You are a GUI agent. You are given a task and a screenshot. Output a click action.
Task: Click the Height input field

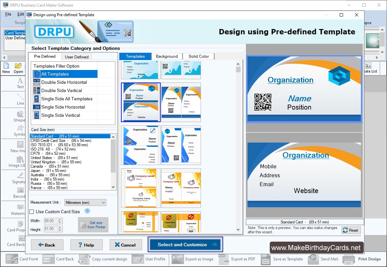[x=51, y=229]
